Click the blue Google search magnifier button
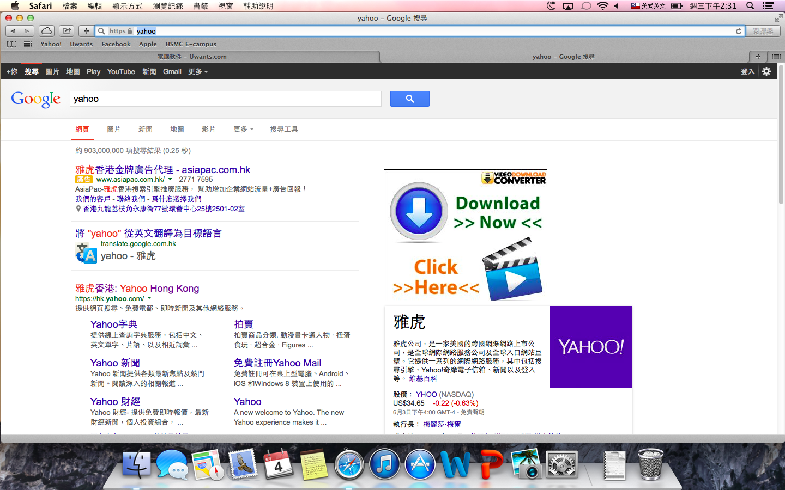785x490 pixels. click(x=410, y=99)
